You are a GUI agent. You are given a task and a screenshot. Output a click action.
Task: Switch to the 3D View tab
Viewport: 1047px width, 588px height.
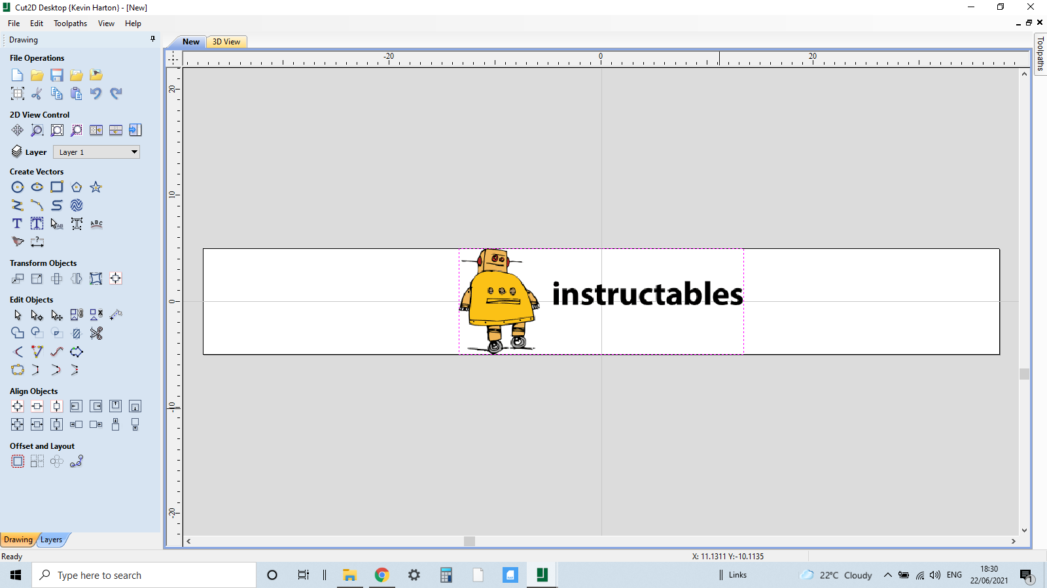[x=226, y=41]
